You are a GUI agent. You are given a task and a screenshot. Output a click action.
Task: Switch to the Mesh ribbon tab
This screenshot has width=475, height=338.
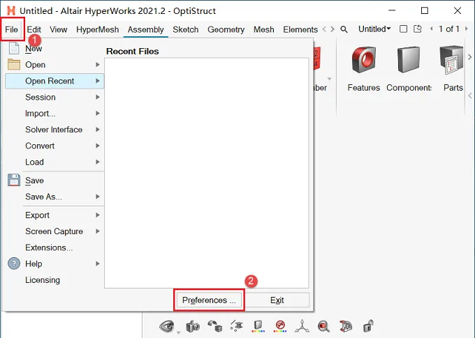coord(264,29)
